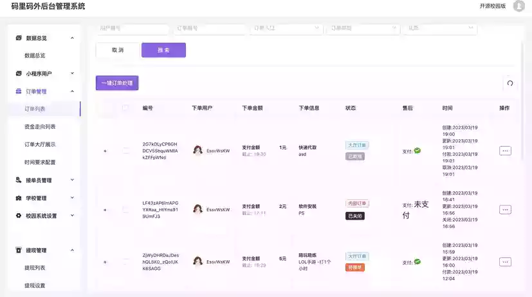Select 数据总览 submenu item
Image resolution: width=532 pixels, height=297 pixels.
point(35,55)
